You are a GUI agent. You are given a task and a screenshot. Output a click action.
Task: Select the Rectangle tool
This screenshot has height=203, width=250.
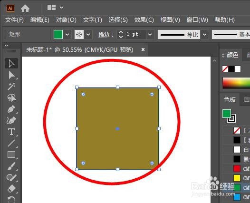click(x=11, y=155)
